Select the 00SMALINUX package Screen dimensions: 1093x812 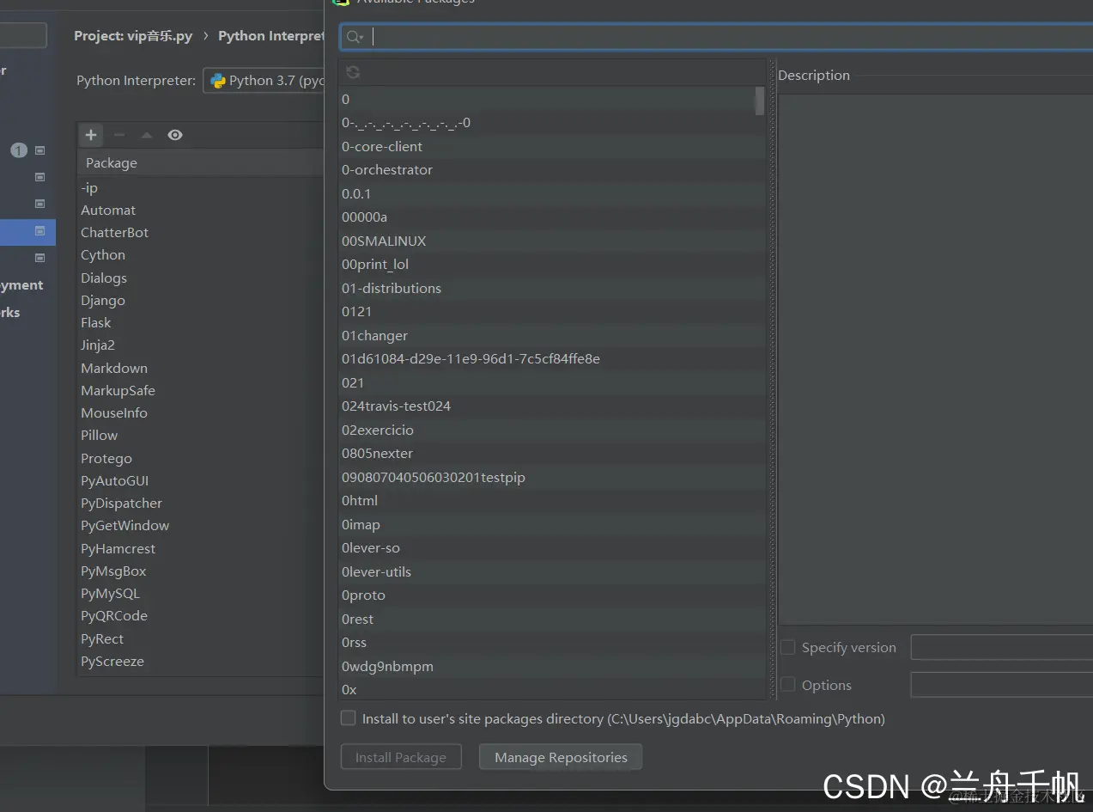pyautogui.click(x=552, y=241)
